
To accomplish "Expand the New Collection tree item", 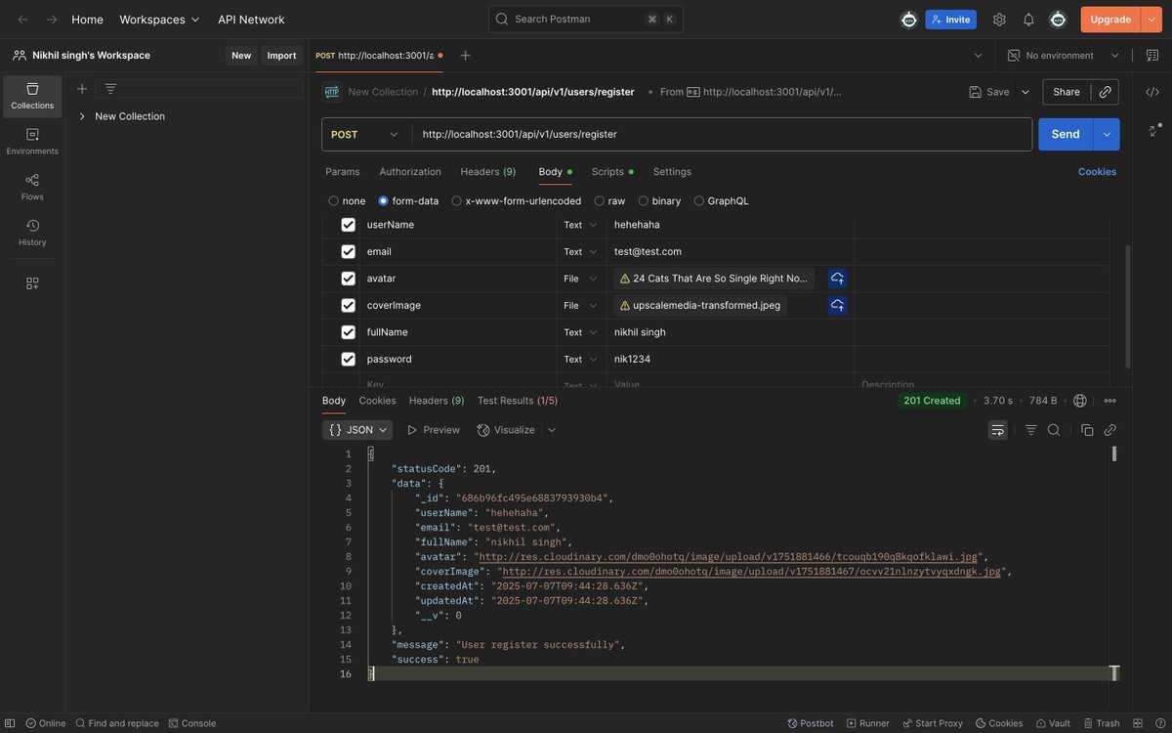I will [82, 116].
